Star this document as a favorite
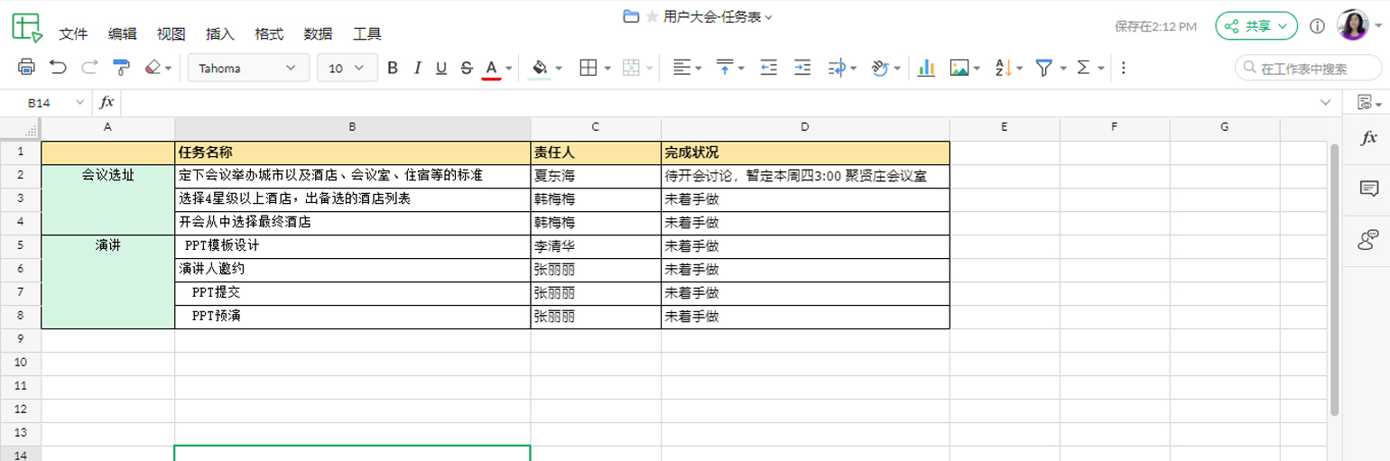The image size is (1390, 461). (x=652, y=16)
